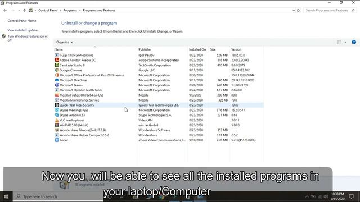Click the Adobe Acrobat Reader DC icon

[x=57, y=60]
